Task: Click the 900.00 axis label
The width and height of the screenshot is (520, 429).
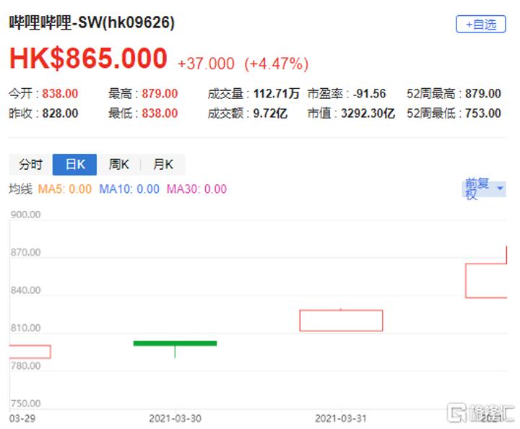Action: [x=25, y=214]
